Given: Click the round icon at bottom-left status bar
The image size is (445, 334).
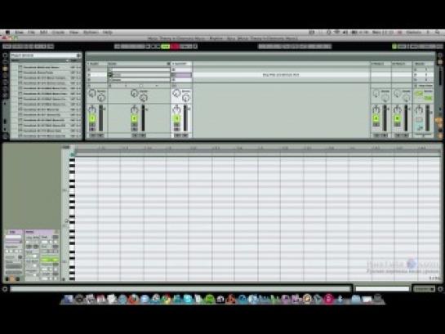Looking at the screenshot, I should [x=5, y=289].
